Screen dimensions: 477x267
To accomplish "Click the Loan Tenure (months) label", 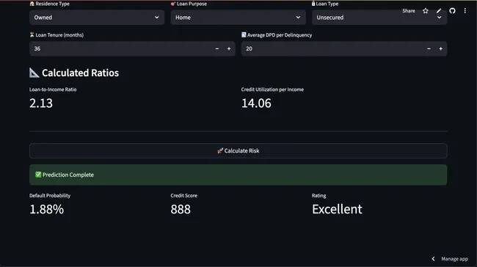I will (x=59, y=35).
